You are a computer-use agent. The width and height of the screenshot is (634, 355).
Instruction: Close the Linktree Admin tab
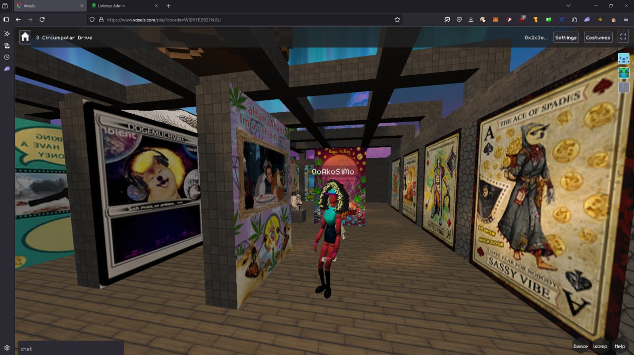[156, 6]
